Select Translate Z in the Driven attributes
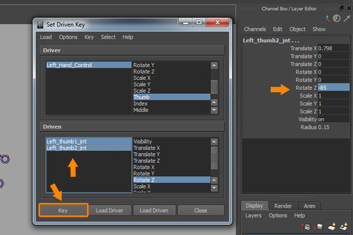Viewport: 353px width, 235px height. pos(172,161)
